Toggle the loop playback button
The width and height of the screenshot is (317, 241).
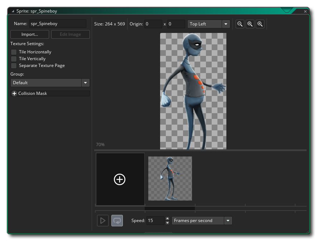point(117,221)
